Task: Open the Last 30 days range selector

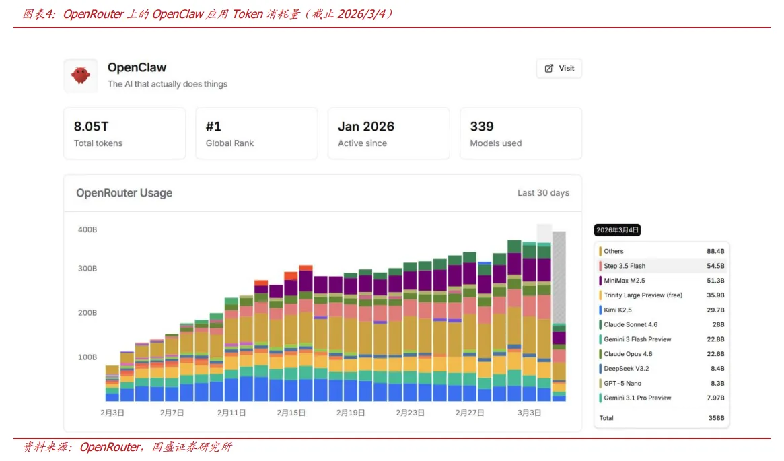Action: (543, 193)
